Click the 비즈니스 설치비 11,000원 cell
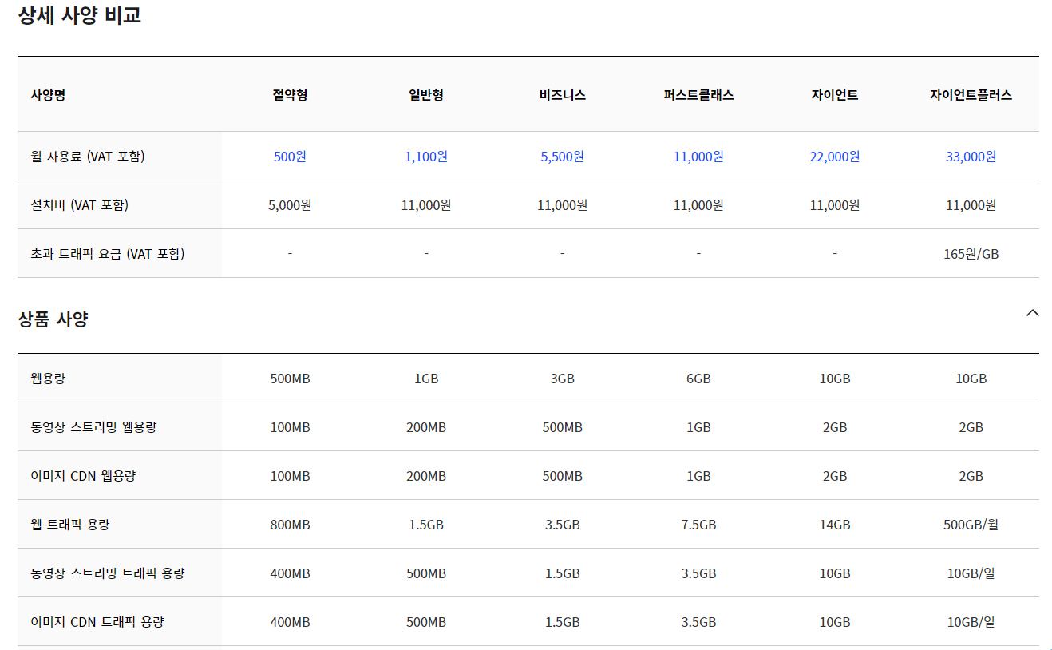Screen dimensions: 1052x650 click(x=563, y=205)
